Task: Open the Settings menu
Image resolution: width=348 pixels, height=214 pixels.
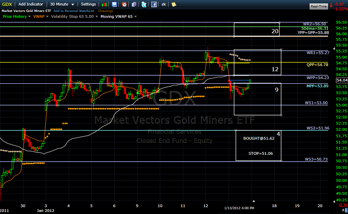Action: click(88, 4)
